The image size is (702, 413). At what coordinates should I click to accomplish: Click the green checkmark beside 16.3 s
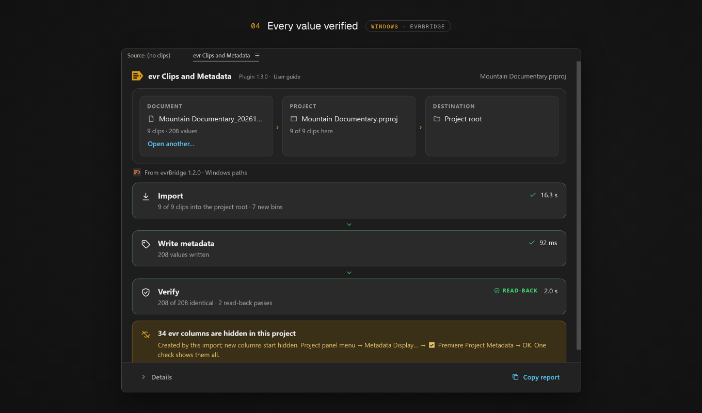(x=533, y=195)
